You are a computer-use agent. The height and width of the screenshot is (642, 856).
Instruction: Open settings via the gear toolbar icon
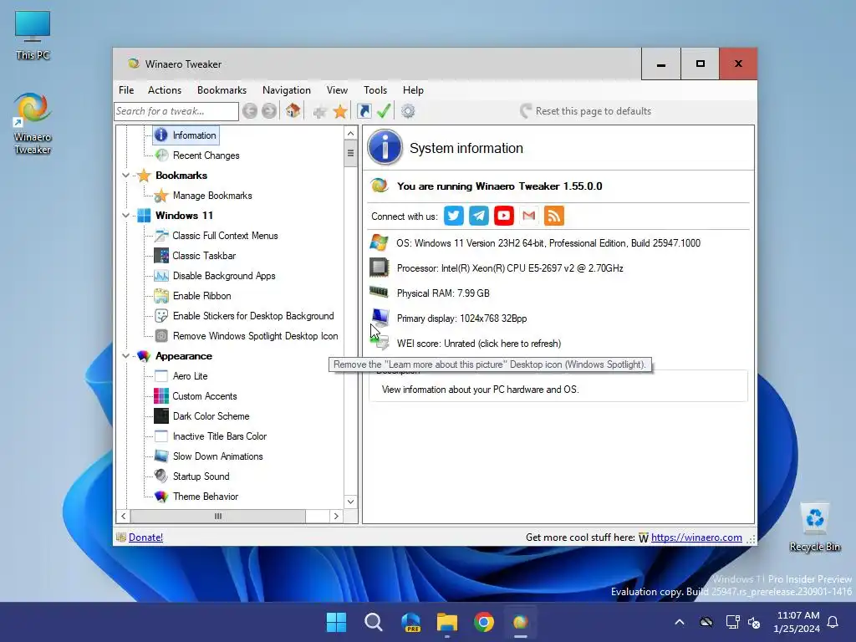point(408,111)
